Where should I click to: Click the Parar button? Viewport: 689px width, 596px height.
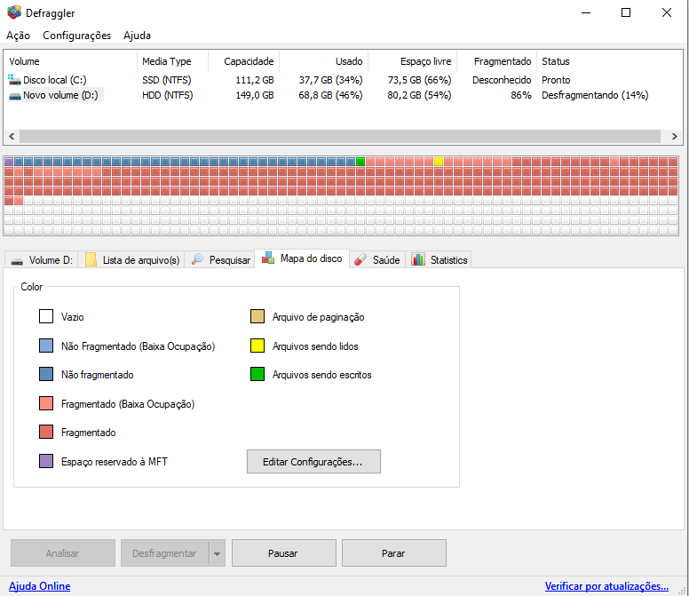394,553
